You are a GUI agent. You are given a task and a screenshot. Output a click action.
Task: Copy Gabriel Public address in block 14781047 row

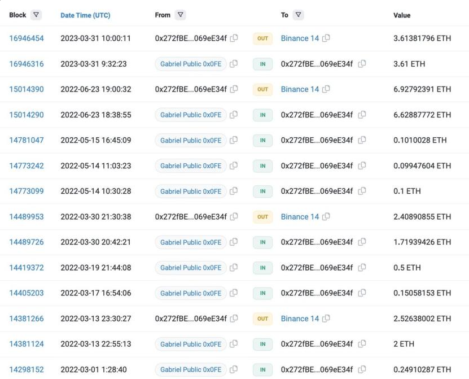(234, 140)
